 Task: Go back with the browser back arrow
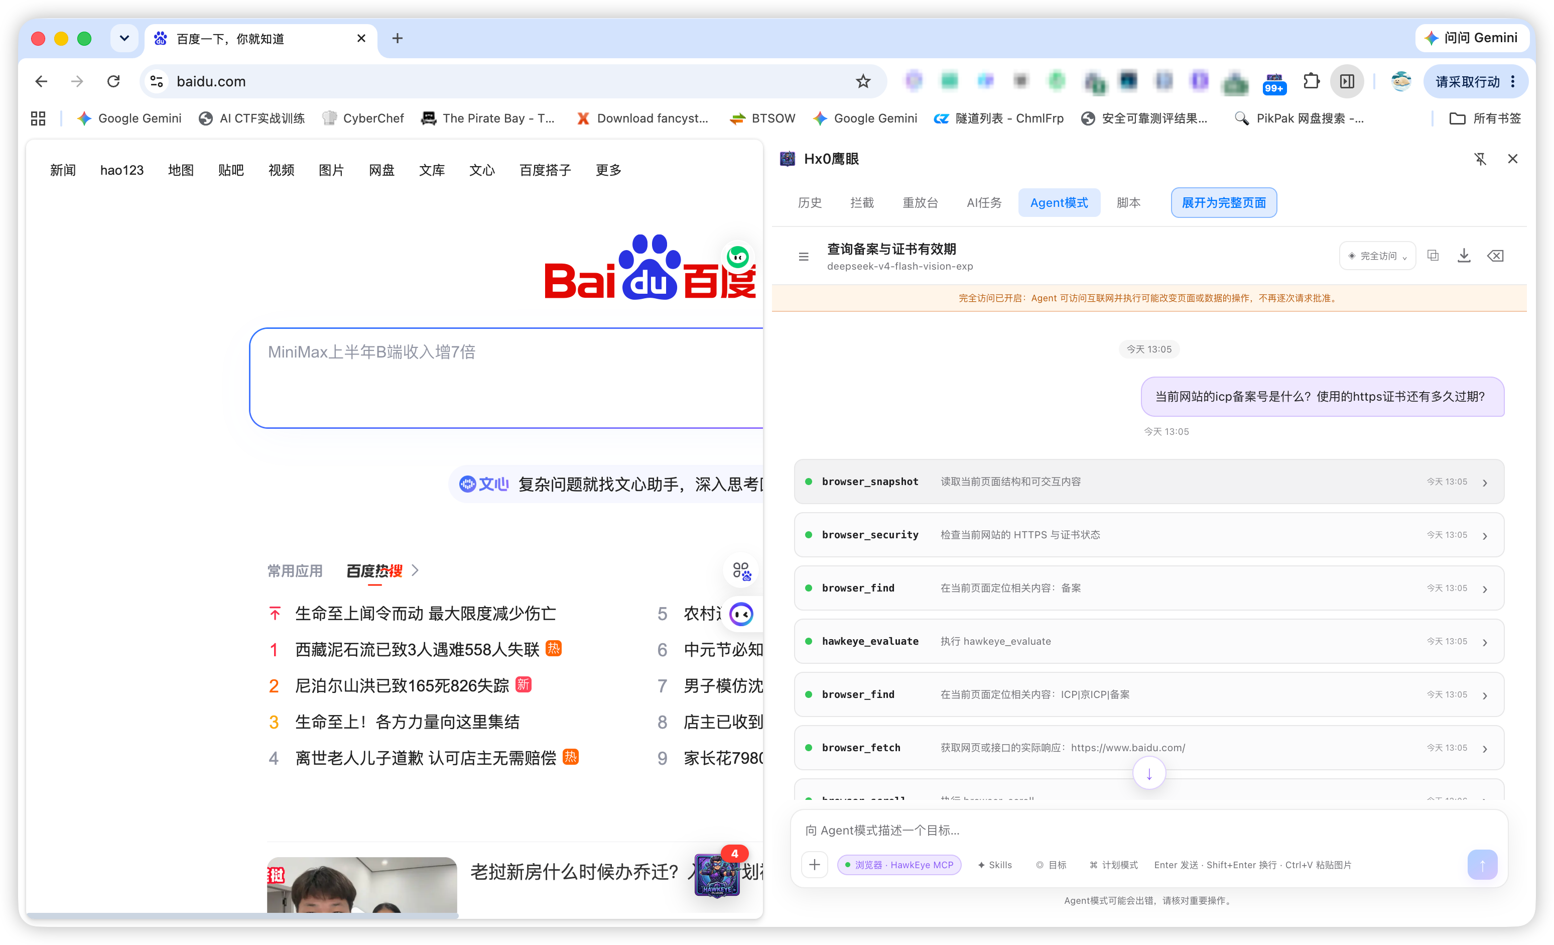tap(42, 81)
